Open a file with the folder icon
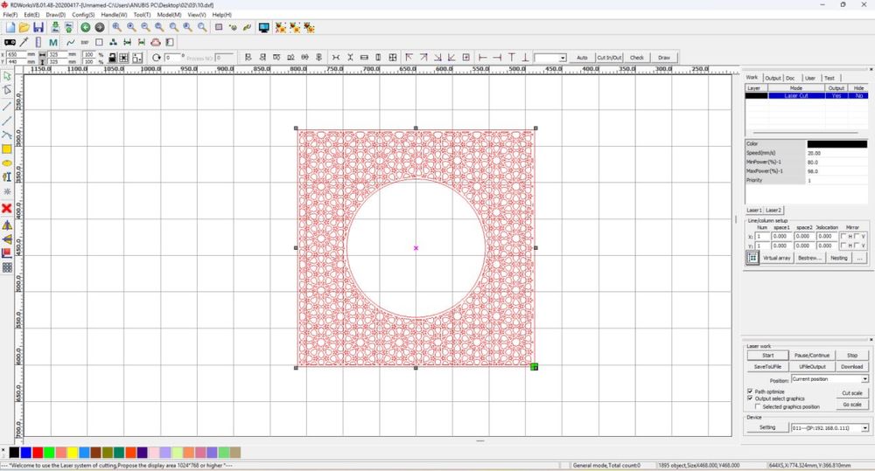The height and width of the screenshot is (471, 875). tap(24, 28)
